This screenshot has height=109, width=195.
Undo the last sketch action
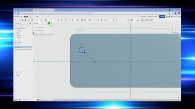tap(16, 20)
